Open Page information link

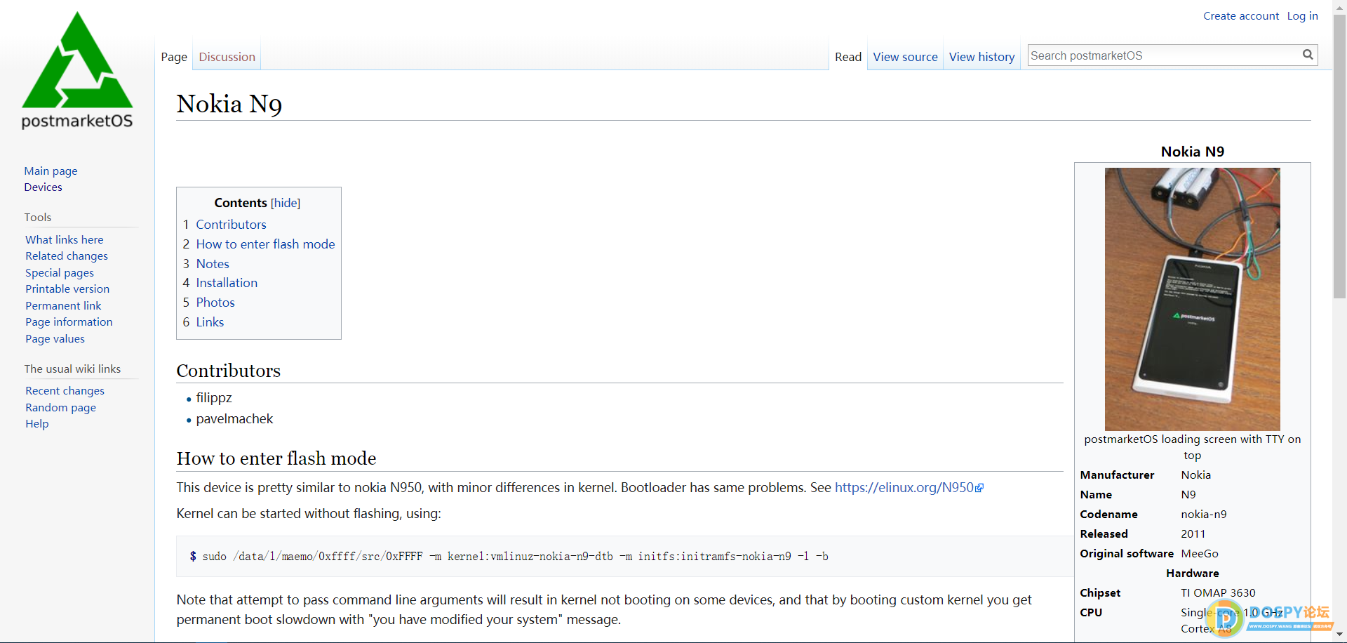(x=69, y=322)
